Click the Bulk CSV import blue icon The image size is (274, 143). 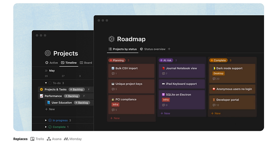click(113, 68)
